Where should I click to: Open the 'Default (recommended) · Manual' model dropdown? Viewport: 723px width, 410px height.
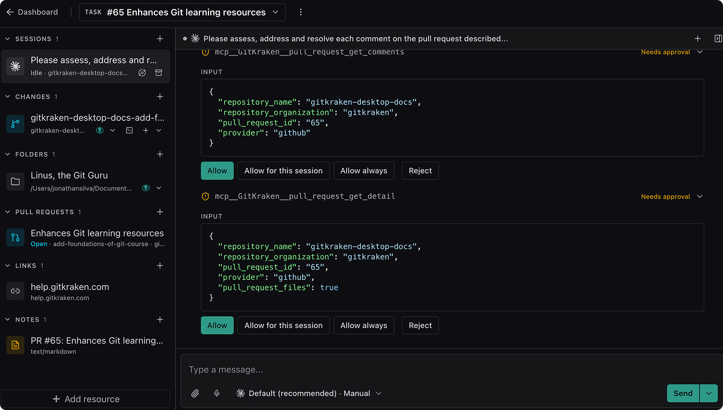click(x=308, y=393)
